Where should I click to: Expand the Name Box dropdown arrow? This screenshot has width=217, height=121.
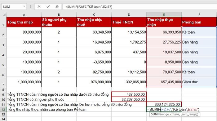click(x=24, y=6)
